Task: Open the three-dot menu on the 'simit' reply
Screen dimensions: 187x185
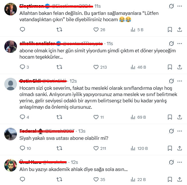Action: (180, 43)
